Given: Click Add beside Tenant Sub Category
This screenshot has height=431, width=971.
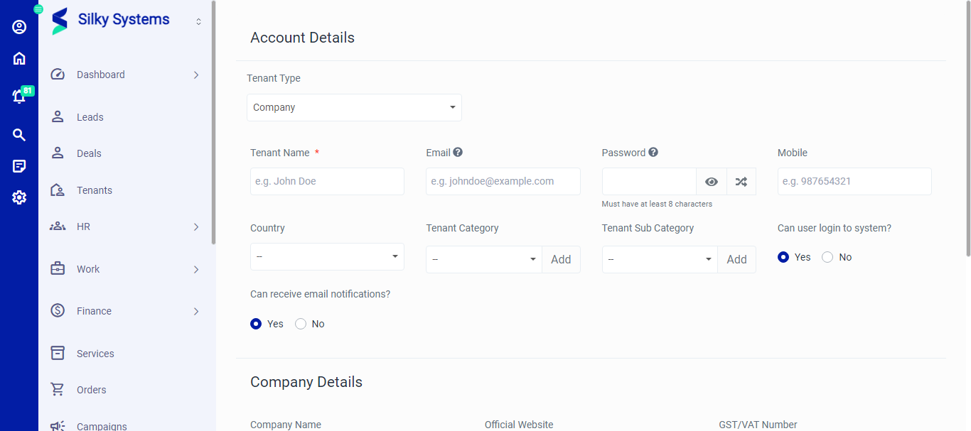Looking at the screenshot, I should (736, 259).
